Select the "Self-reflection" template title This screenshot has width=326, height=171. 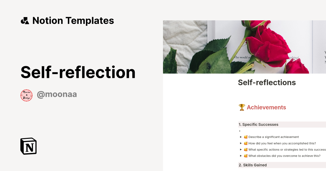click(x=78, y=72)
